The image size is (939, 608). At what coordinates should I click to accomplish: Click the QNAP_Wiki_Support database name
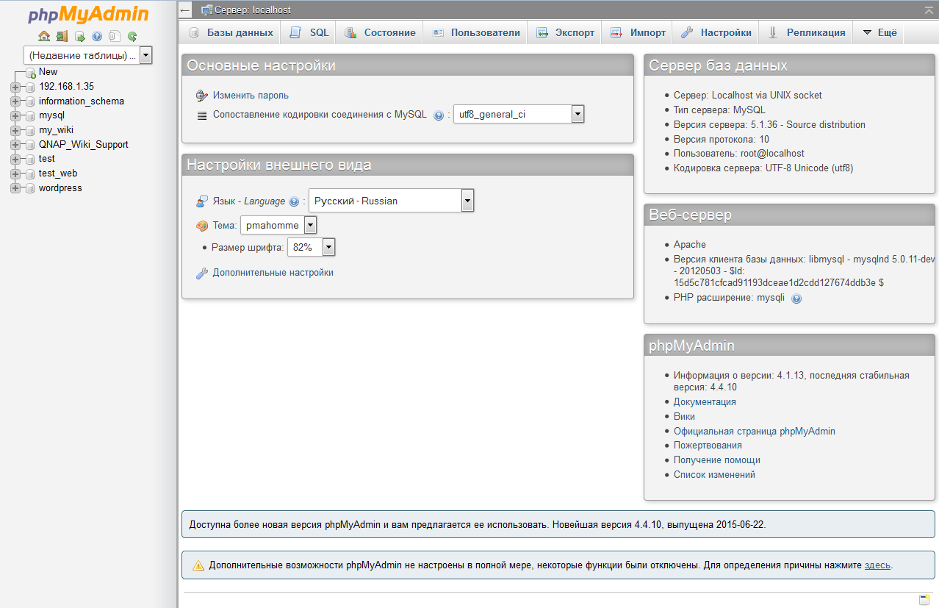point(84,145)
